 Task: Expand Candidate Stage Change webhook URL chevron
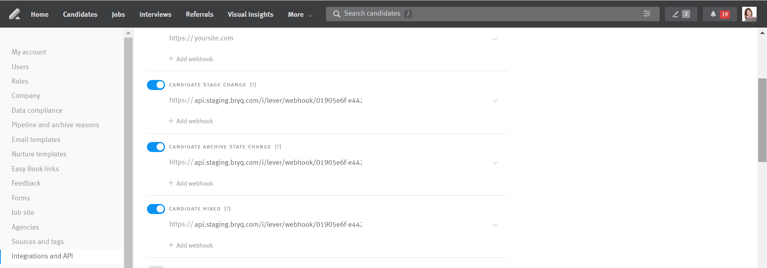click(x=495, y=101)
